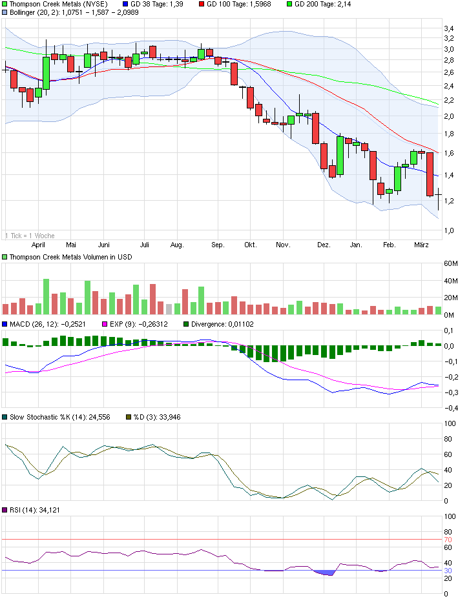Image resolution: width=469 pixels, height=599 pixels.
Task: Click the blue GD 38 Tage legend swatch
Action: coord(125,4)
